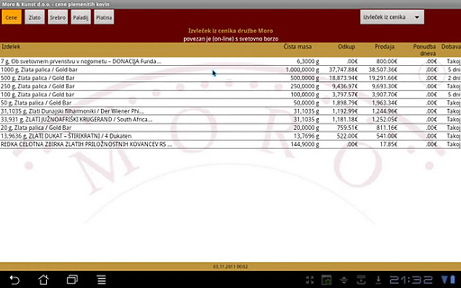Select sale price 38,507.36€
Screen dimensions: 461x288
(x=383, y=70)
